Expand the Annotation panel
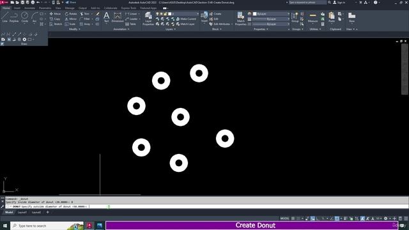409x230 pixels. [x=121, y=29]
